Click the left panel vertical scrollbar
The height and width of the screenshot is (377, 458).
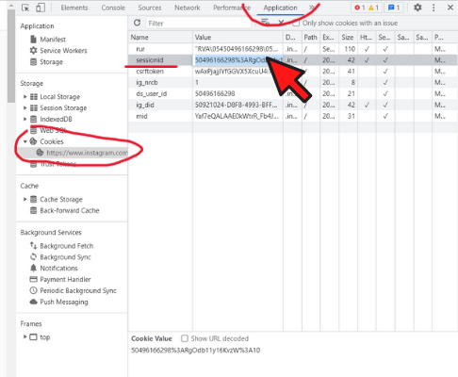pos(11,56)
